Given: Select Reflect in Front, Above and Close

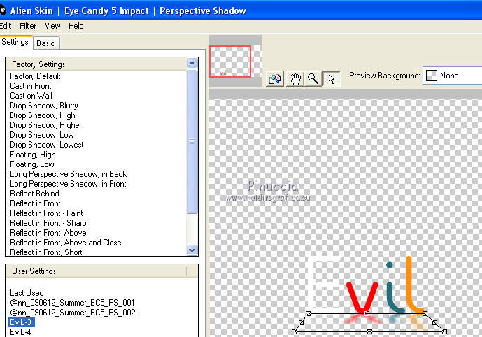Looking at the screenshot, I should point(66,243).
